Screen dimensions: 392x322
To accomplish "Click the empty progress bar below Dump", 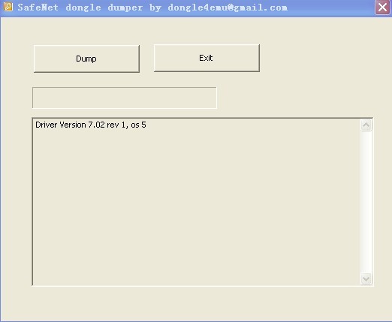I will point(125,98).
